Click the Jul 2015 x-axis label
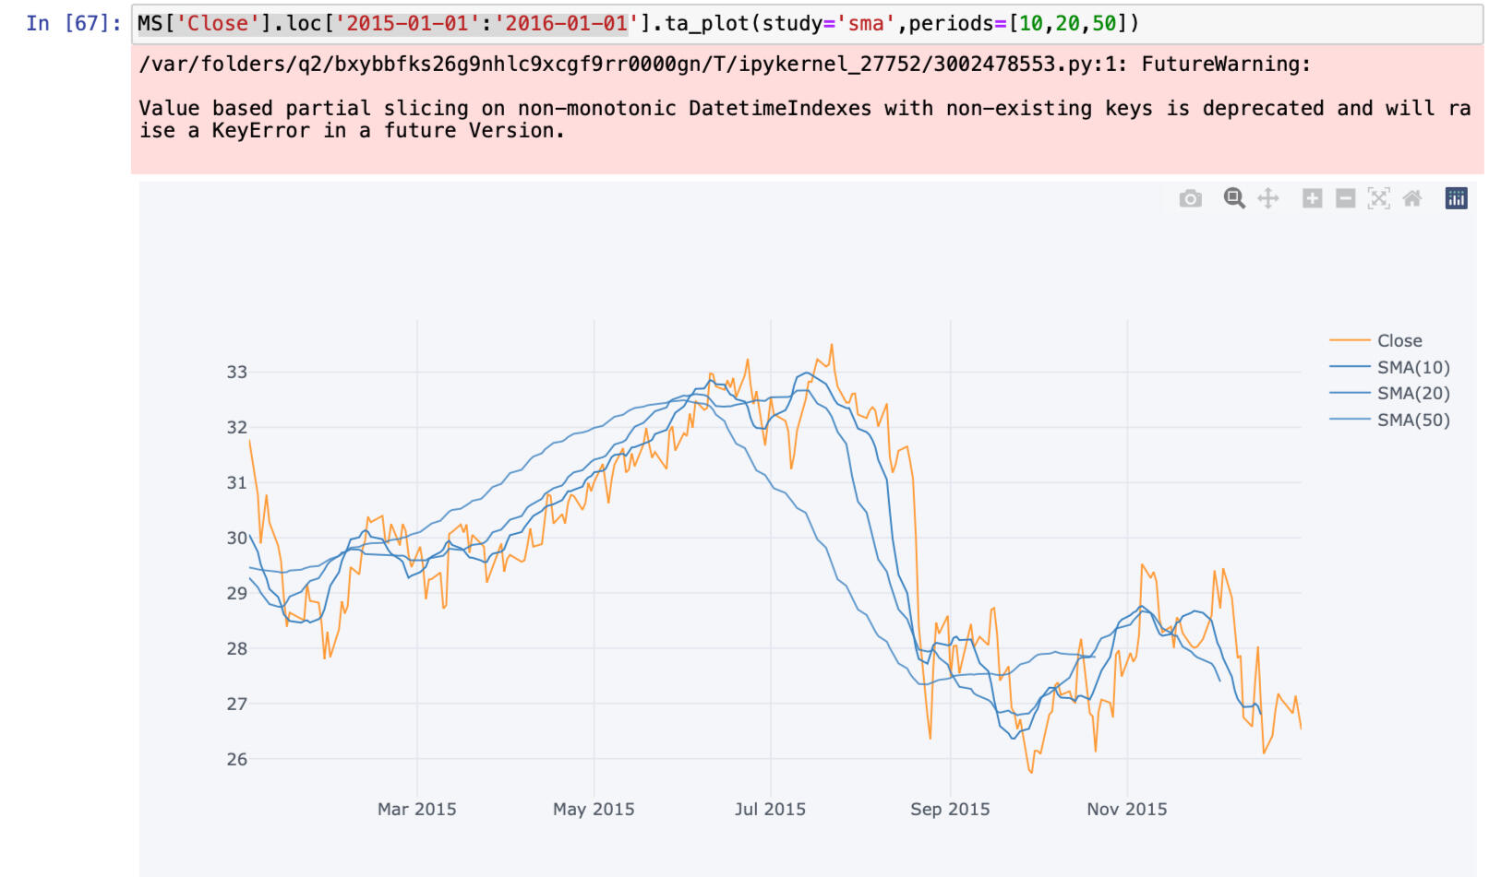1489x877 pixels. (770, 809)
